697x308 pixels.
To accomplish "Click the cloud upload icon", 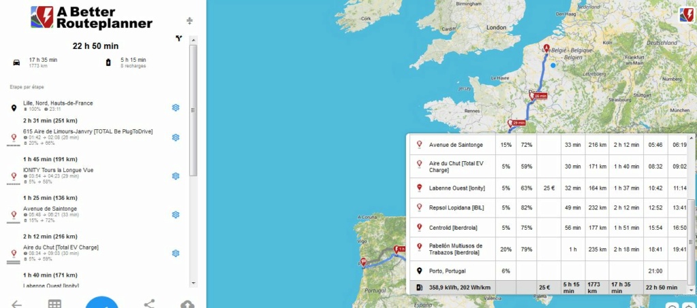I will click(187, 304).
